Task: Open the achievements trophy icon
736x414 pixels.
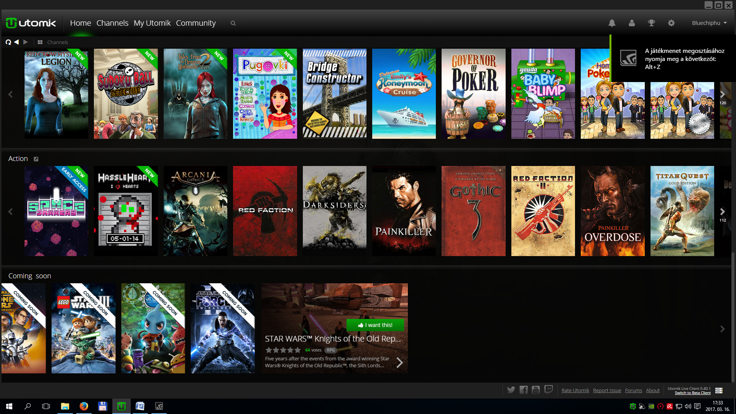Action: (x=651, y=23)
